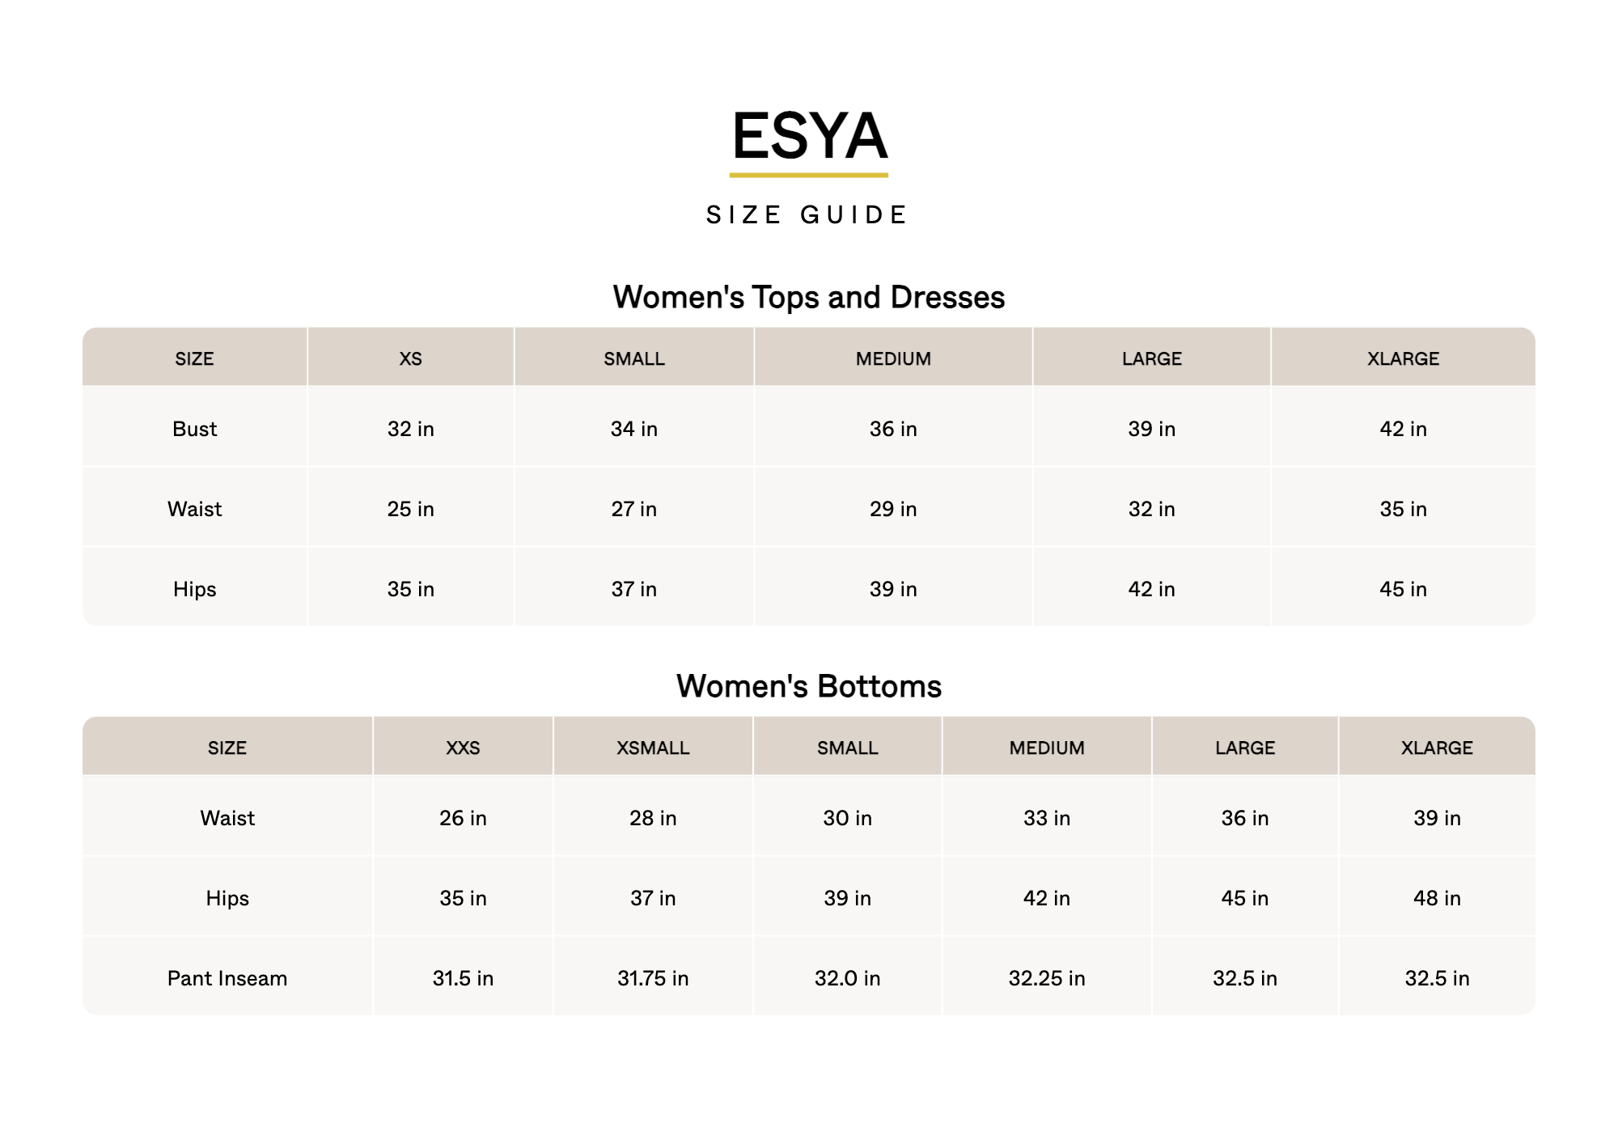Click the XXS column header in Bottoms table
This screenshot has height=1123, width=1618.
click(463, 748)
